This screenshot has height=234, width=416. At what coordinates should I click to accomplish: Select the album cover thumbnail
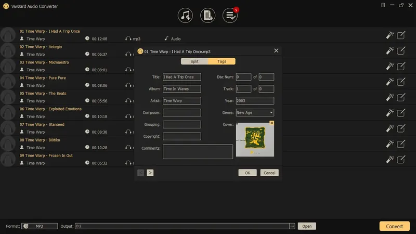[x=255, y=139]
